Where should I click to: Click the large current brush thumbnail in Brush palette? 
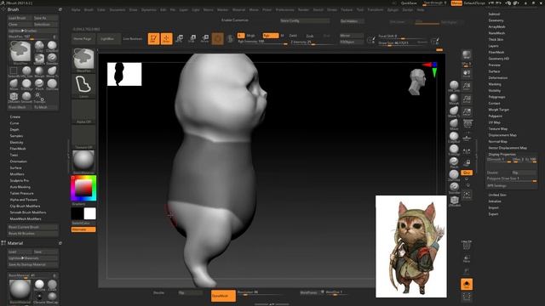click(20, 52)
